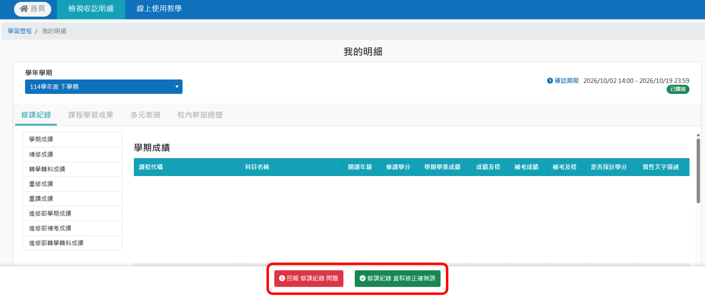
Task: Select 補修成績 in the sidebar list
Action: pyautogui.click(x=72, y=154)
